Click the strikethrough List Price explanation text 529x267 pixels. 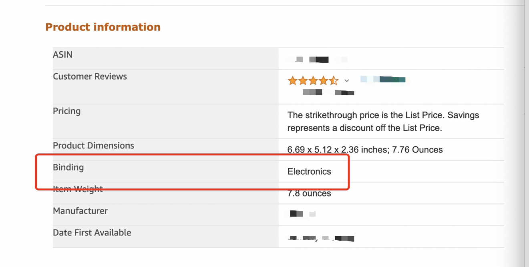(383, 122)
